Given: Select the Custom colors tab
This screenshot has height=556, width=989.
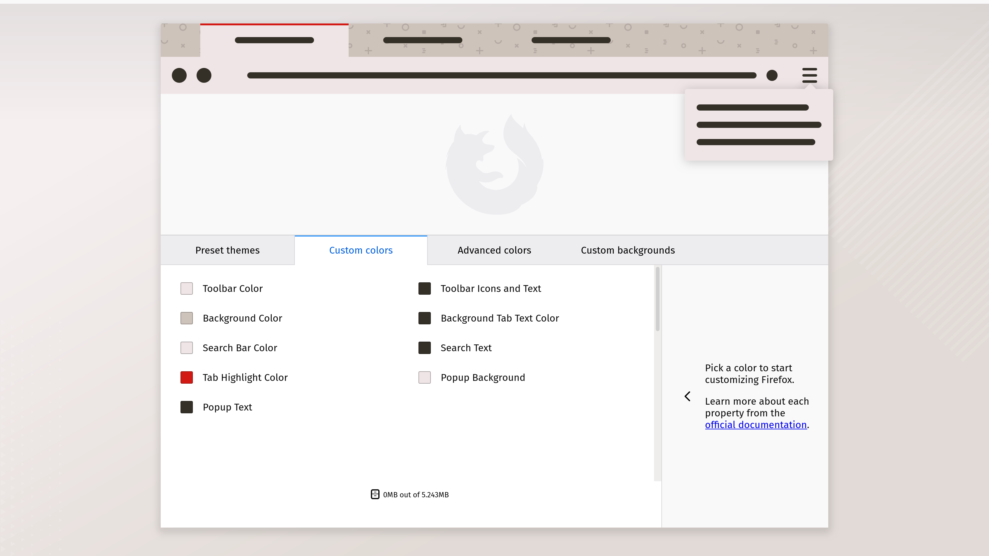Looking at the screenshot, I should click(360, 250).
